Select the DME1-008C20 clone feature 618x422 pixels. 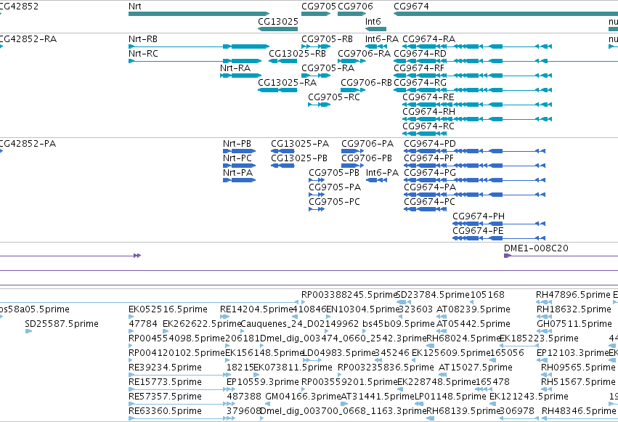(536, 248)
